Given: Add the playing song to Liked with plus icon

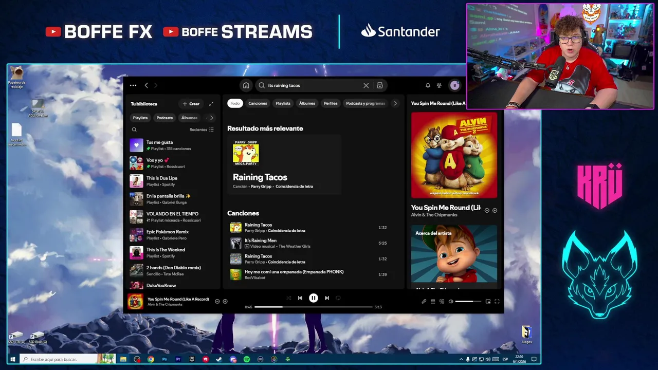Looking at the screenshot, I should [225, 302].
